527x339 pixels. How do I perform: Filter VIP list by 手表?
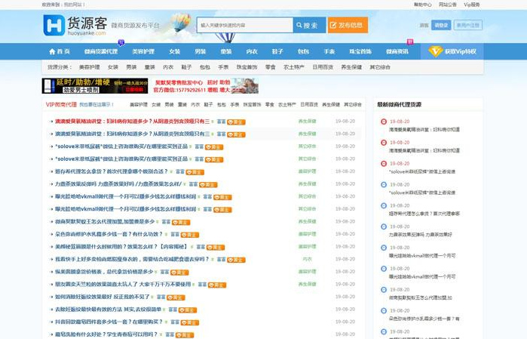(234, 105)
